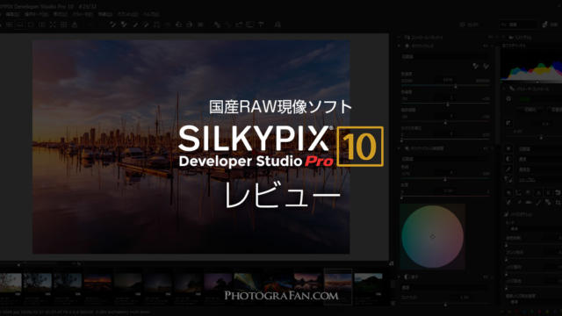This screenshot has width=562, height=316.
Task: Collapse the white balance fine adjustment section
Action: pyautogui.click(x=399, y=148)
